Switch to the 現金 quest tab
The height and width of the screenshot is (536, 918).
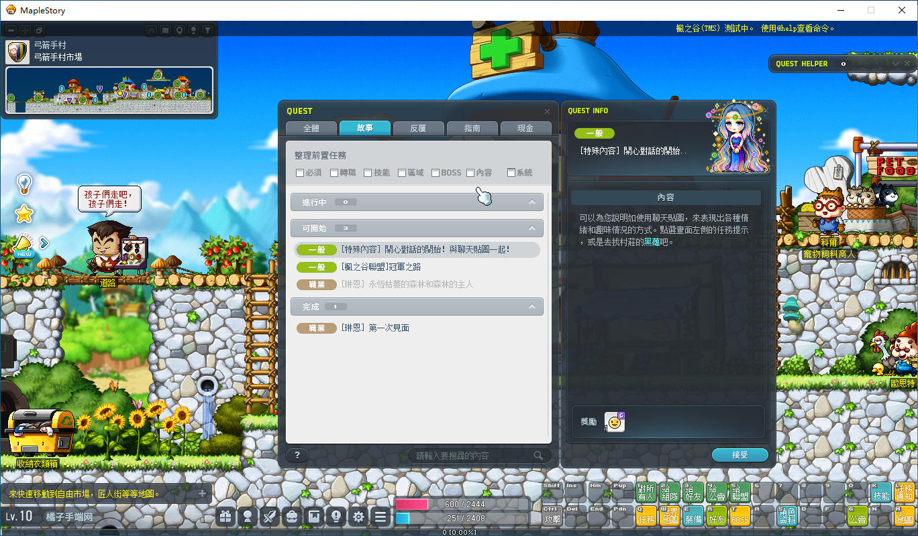point(526,128)
